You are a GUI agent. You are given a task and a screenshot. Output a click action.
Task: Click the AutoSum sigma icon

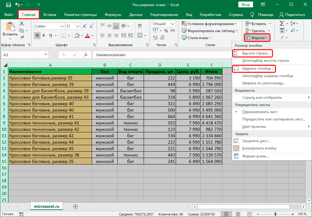coord(282,24)
